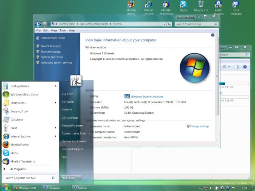Click drive usage bar above 7,81 GB
255x191 pixels.
pos(234,84)
